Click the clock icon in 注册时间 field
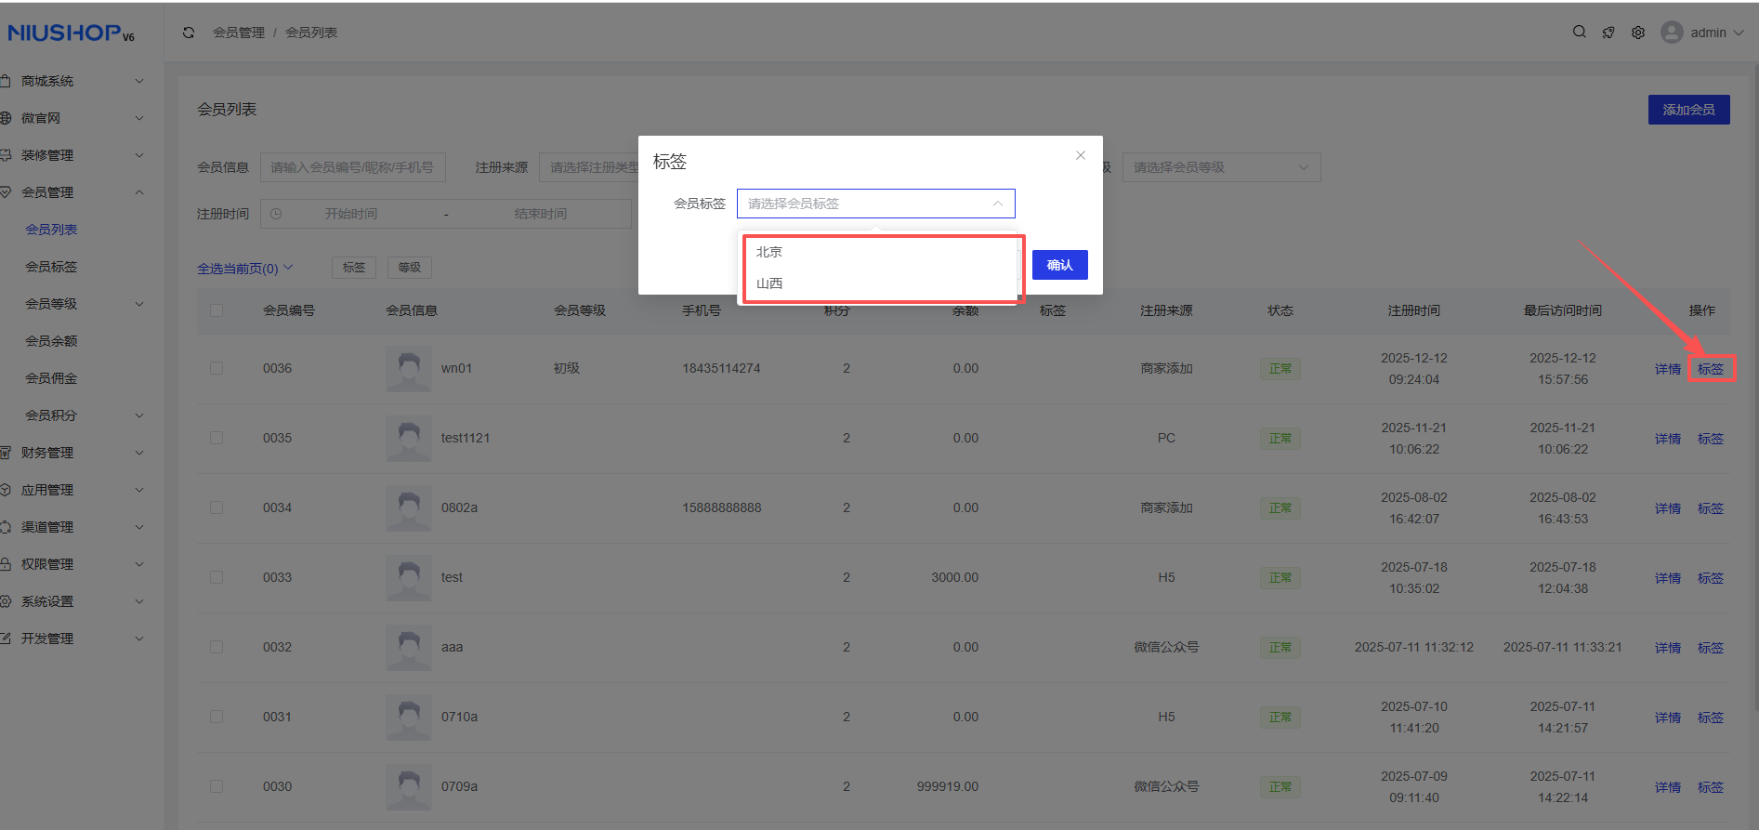 pos(276,214)
